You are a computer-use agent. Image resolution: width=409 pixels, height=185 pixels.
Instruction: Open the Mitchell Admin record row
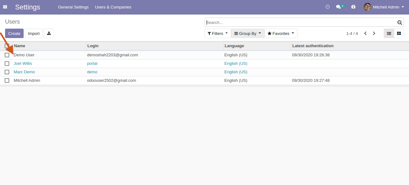click(x=204, y=81)
